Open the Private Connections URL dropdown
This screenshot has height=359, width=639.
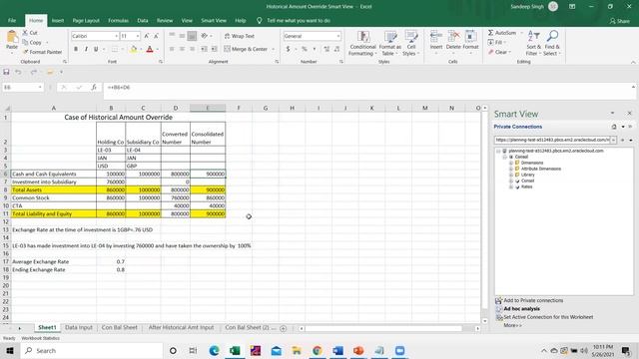(x=613, y=140)
